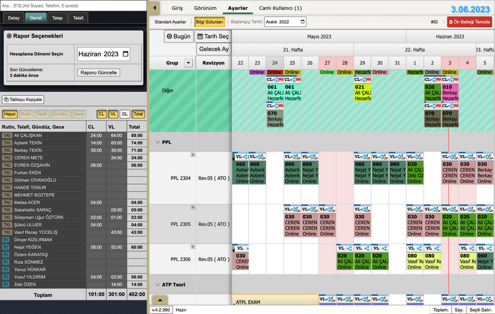The height and width of the screenshot is (314, 495).
Task: Click calendar icon in Haziran 2023 field
Action: point(126,55)
